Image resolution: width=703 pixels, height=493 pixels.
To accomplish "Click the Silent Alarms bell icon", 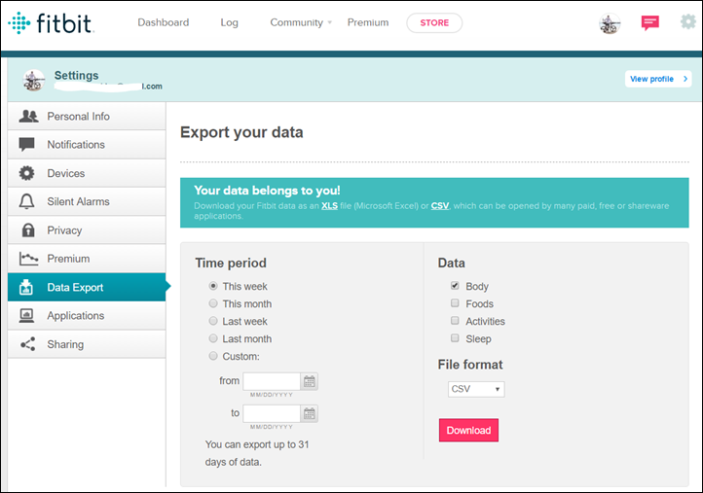I will pyautogui.click(x=27, y=202).
